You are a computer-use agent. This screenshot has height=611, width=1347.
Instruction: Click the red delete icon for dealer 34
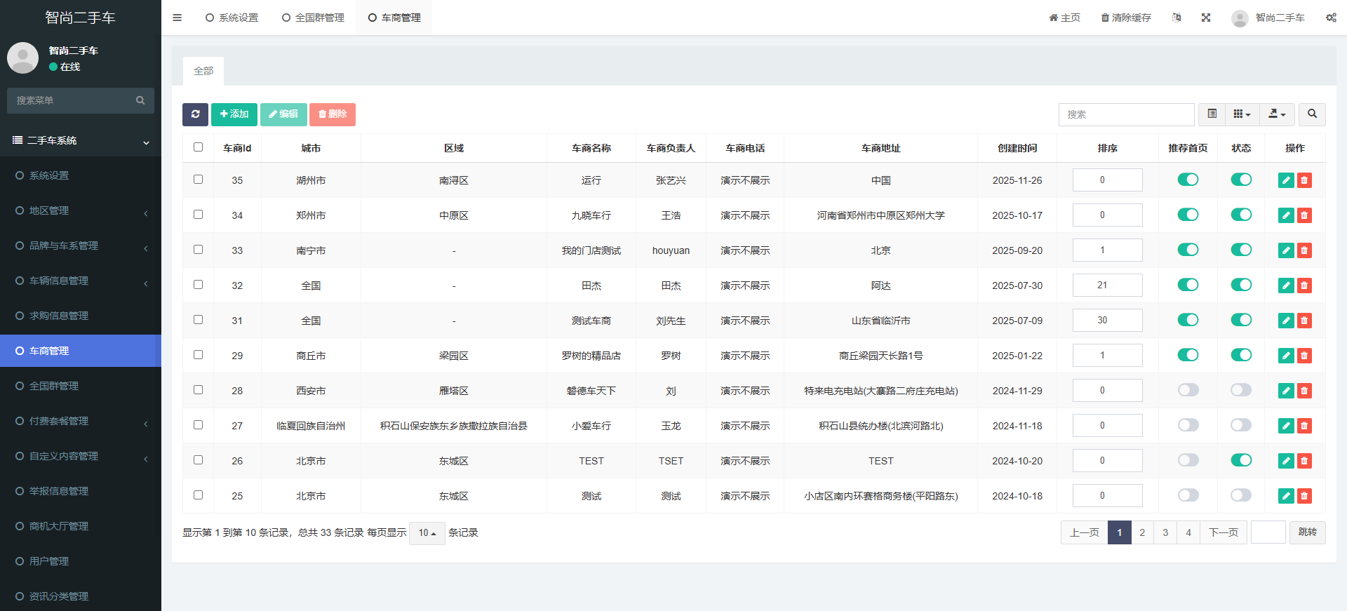[1304, 215]
